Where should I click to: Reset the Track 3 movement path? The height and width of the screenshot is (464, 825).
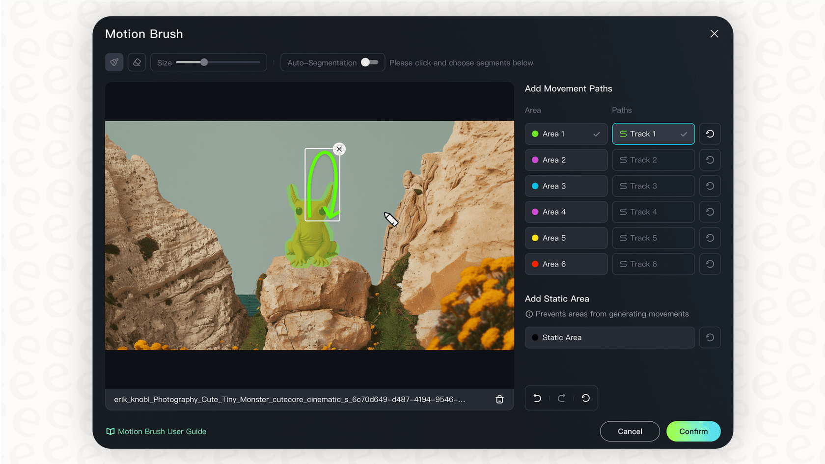point(710,186)
